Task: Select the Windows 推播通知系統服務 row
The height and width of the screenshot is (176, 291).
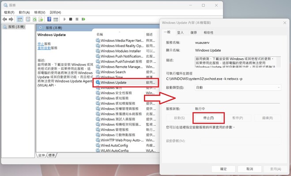Action: coord(126,114)
